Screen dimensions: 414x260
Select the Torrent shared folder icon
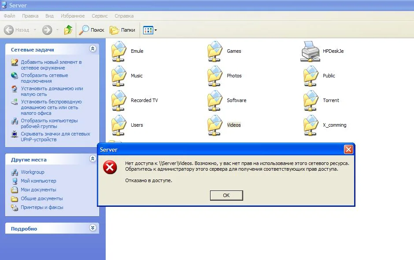[x=311, y=100]
